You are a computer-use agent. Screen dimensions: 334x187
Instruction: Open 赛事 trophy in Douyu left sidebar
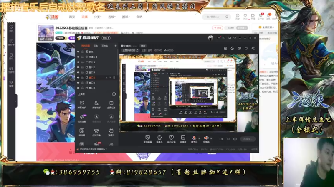(x=11, y=84)
